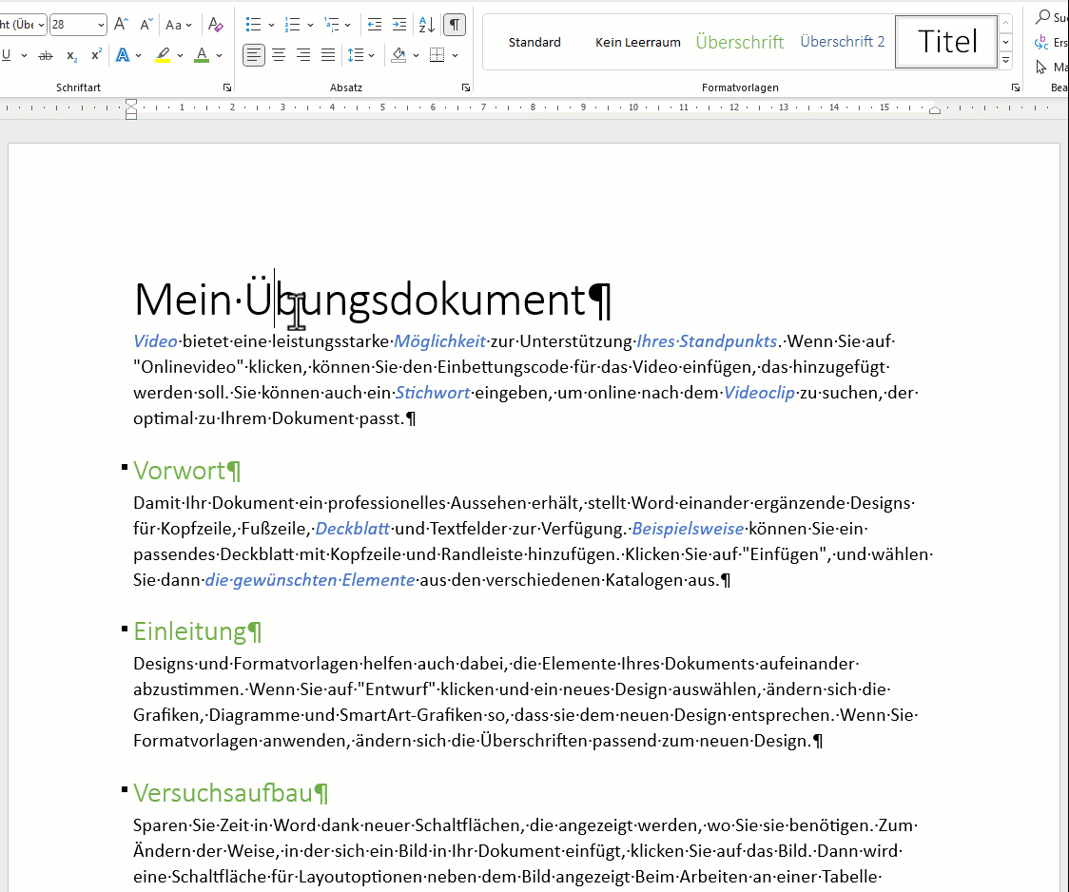Image resolution: width=1069 pixels, height=892 pixels.
Task: Expand the Formatvorlagen styles gallery
Action: coord(1005,61)
